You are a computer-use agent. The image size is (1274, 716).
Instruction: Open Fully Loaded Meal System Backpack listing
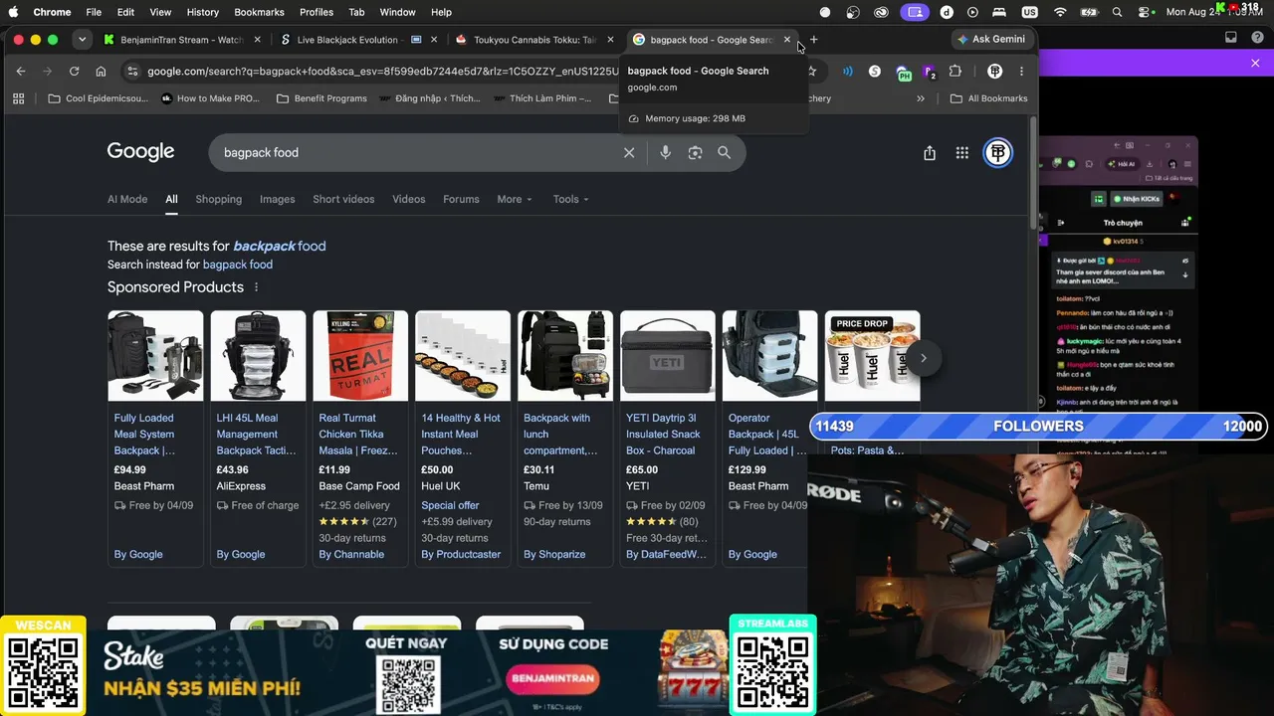point(145,434)
